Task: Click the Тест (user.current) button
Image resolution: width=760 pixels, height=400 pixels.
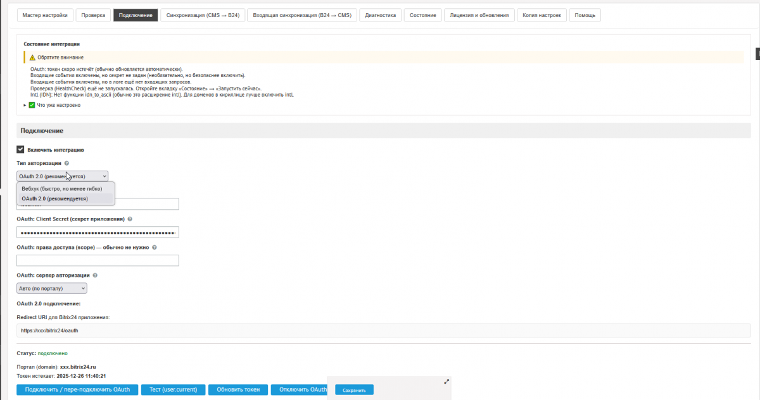Action: pyautogui.click(x=173, y=389)
